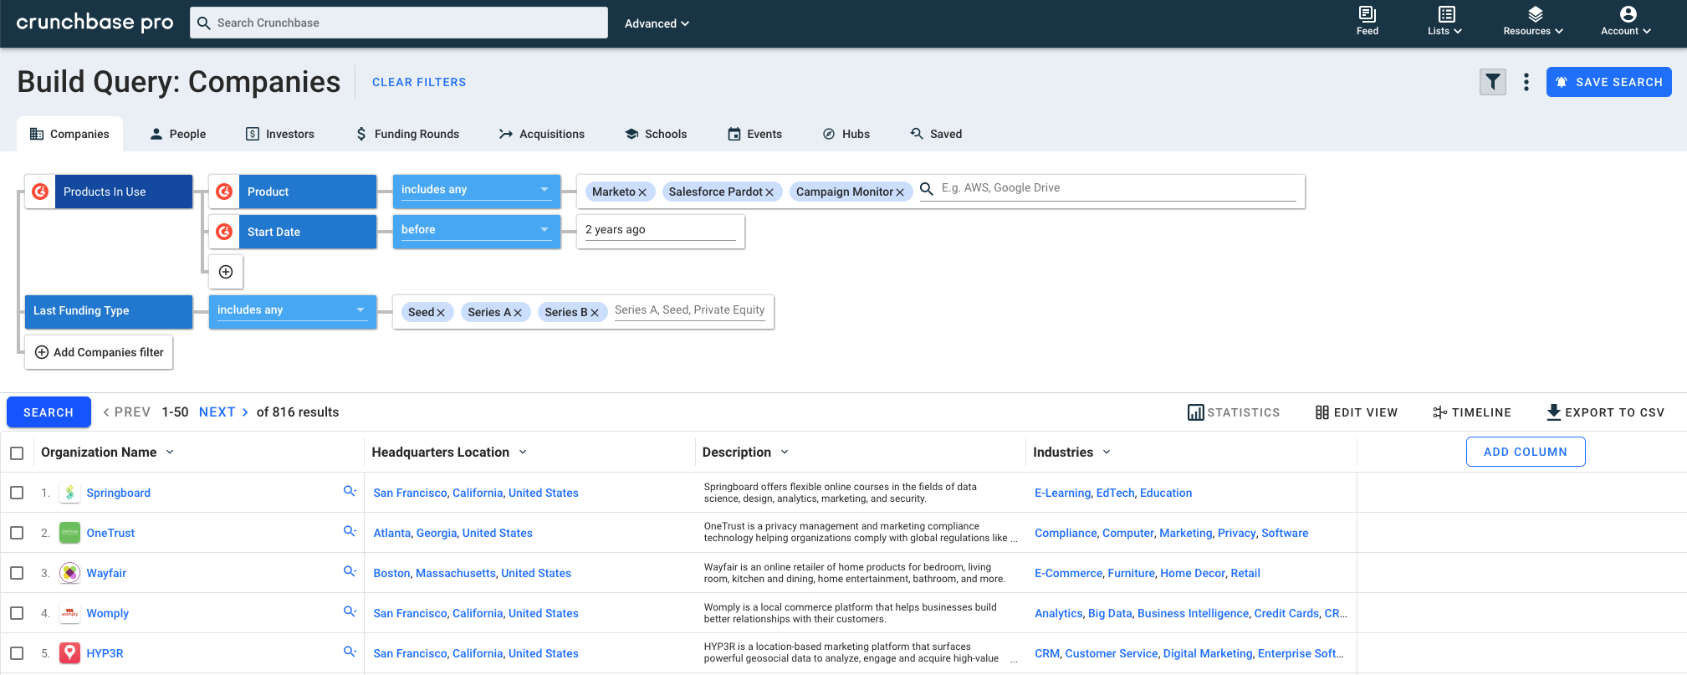Click the Springboard company logo
1687x675 pixels.
click(70, 493)
